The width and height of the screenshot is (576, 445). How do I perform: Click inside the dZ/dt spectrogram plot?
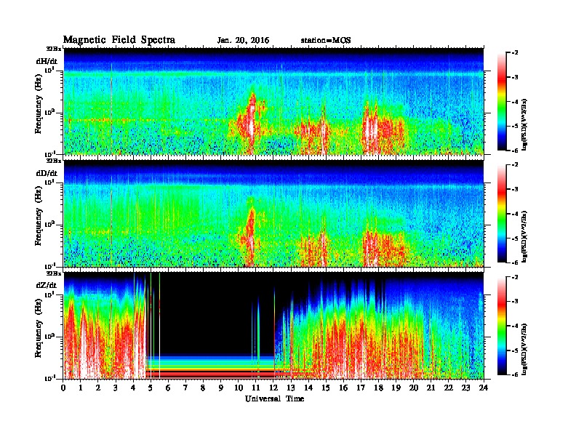click(273, 326)
